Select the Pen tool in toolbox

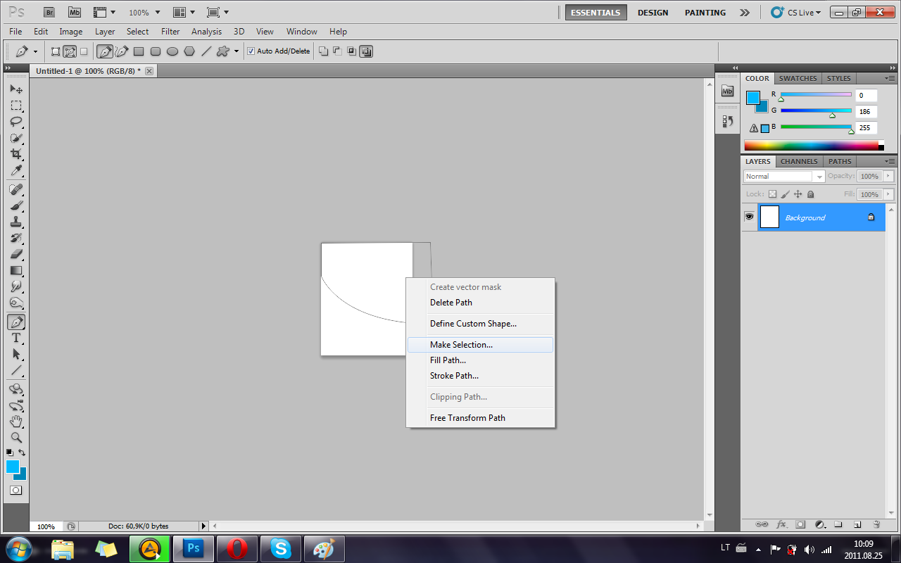click(16, 322)
